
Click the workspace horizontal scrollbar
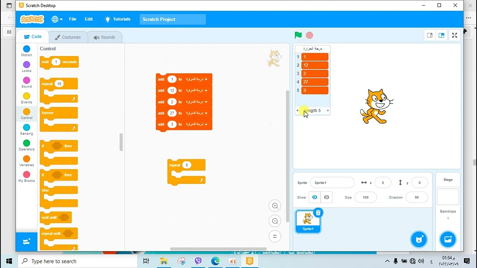(x=218, y=249)
